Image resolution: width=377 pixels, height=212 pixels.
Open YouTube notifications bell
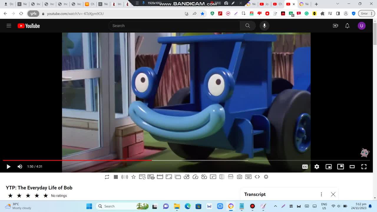[x=347, y=26]
